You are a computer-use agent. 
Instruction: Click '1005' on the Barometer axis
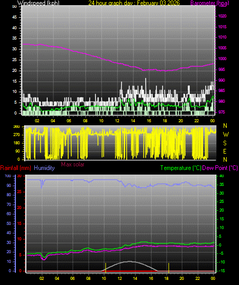[222, 48]
